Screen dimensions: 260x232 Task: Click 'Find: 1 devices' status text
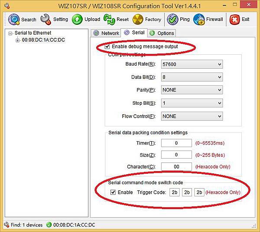(x=27, y=225)
